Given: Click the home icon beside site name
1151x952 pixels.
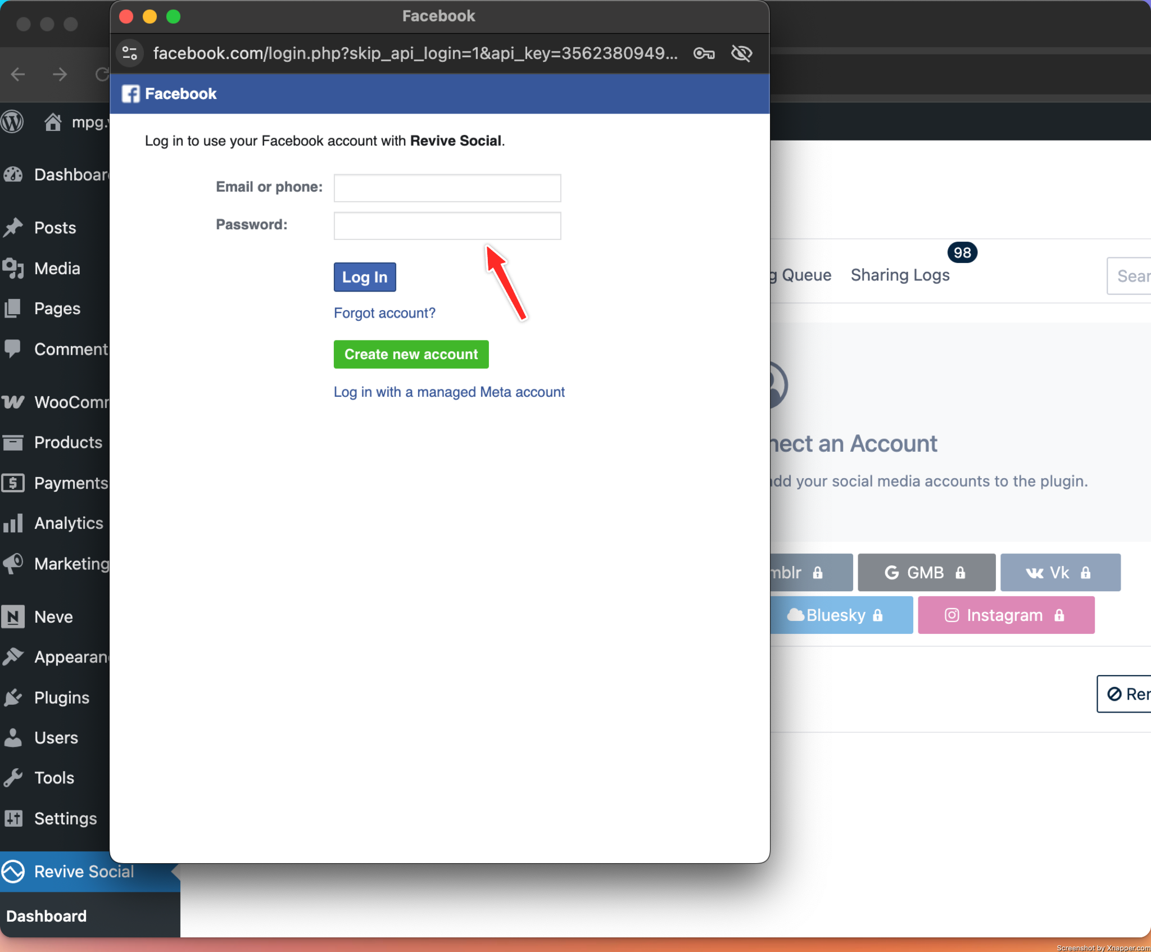Looking at the screenshot, I should (x=53, y=122).
